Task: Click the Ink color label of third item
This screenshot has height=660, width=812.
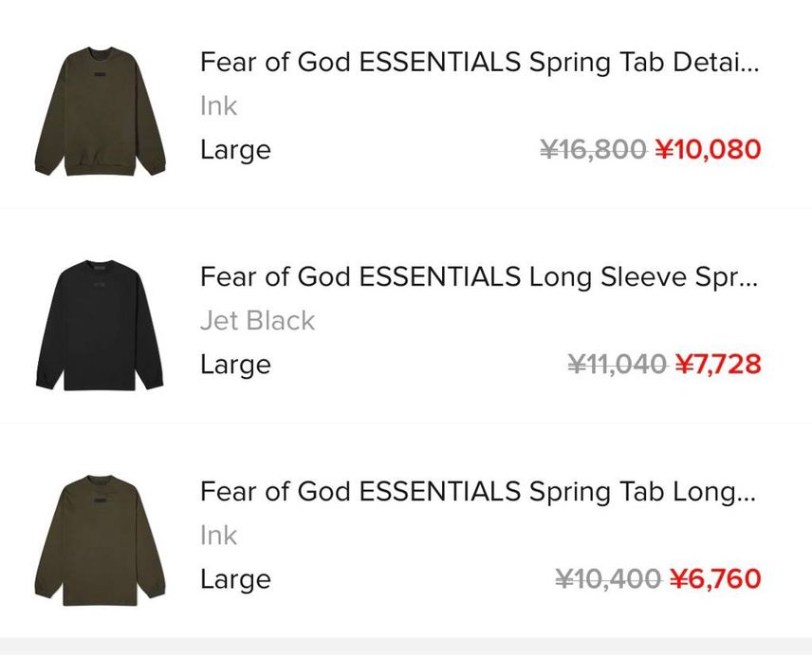Action: click(x=218, y=536)
